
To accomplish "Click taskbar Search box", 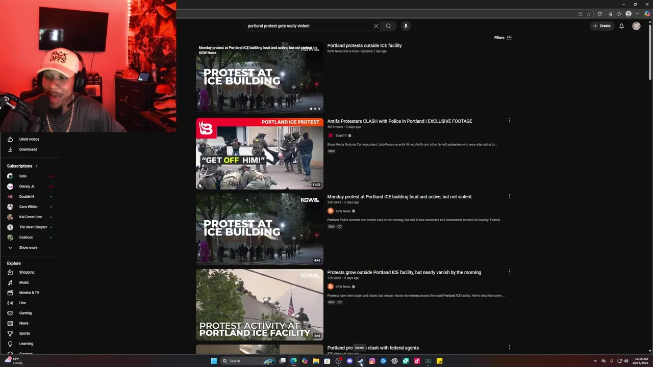I will click(x=248, y=361).
